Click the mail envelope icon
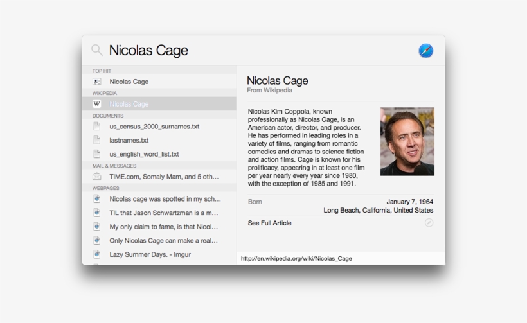The height and width of the screenshot is (323, 527). (97, 177)
